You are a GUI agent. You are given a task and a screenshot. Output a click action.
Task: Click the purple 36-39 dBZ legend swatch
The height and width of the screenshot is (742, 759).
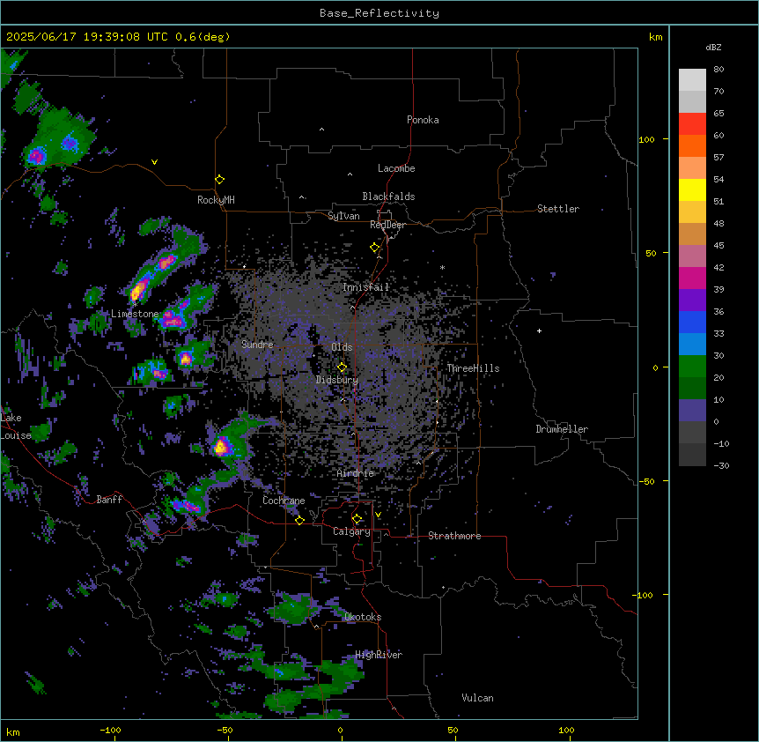pyautogui.click(x=692, y=300)
